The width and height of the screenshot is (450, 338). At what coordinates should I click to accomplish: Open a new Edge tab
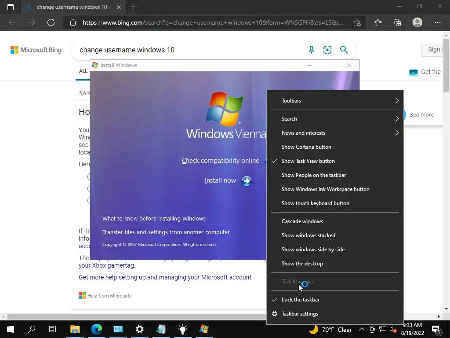pyautogui.click(x=134, y=7)
